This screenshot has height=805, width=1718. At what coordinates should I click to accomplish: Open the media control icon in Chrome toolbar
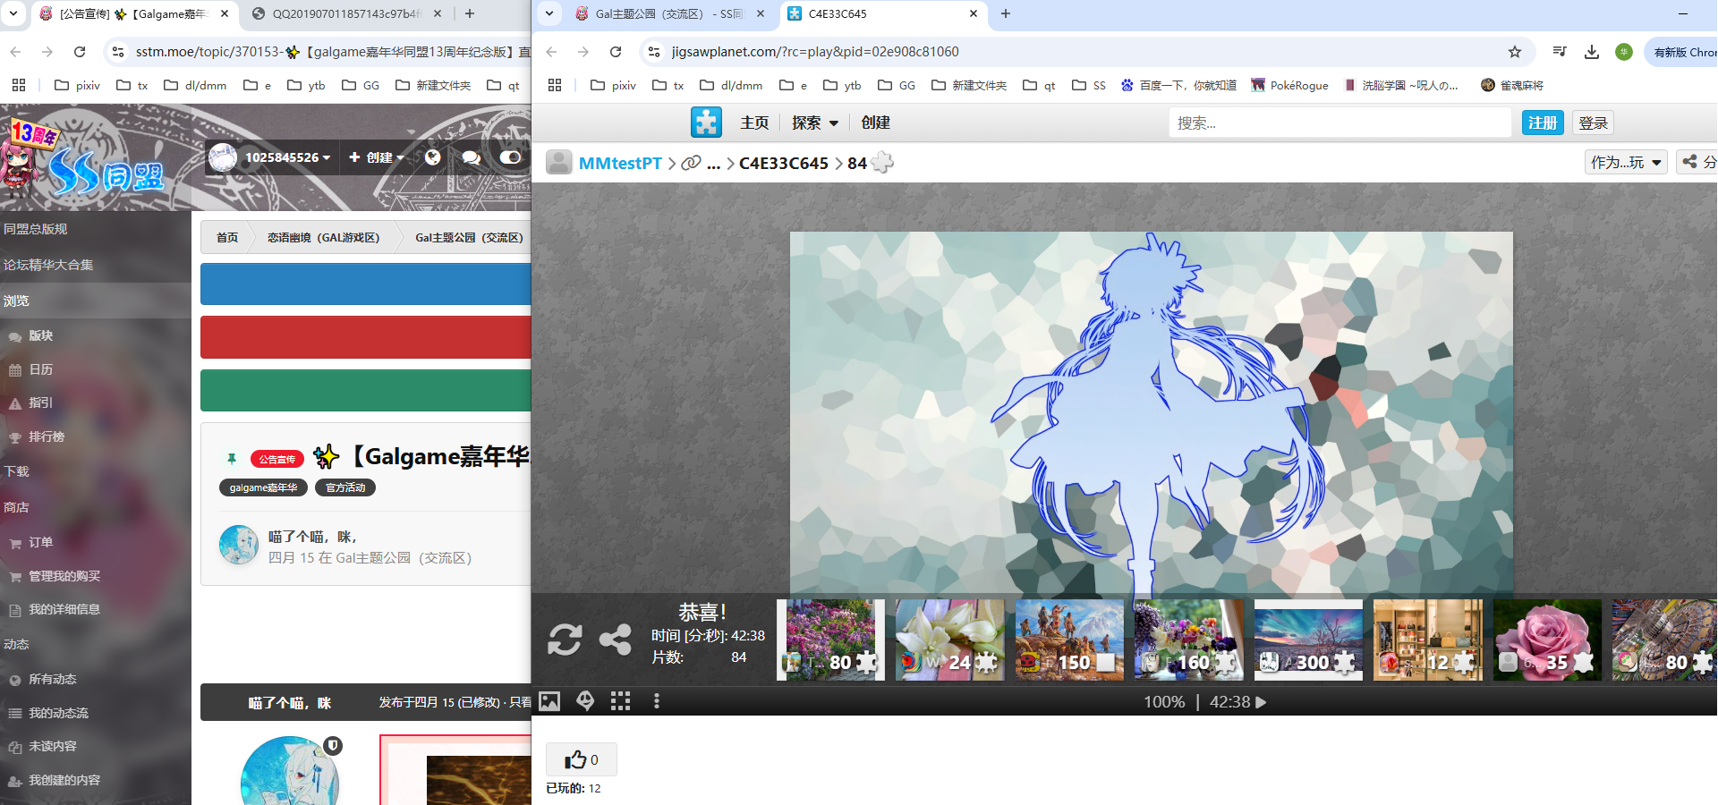1560,52
